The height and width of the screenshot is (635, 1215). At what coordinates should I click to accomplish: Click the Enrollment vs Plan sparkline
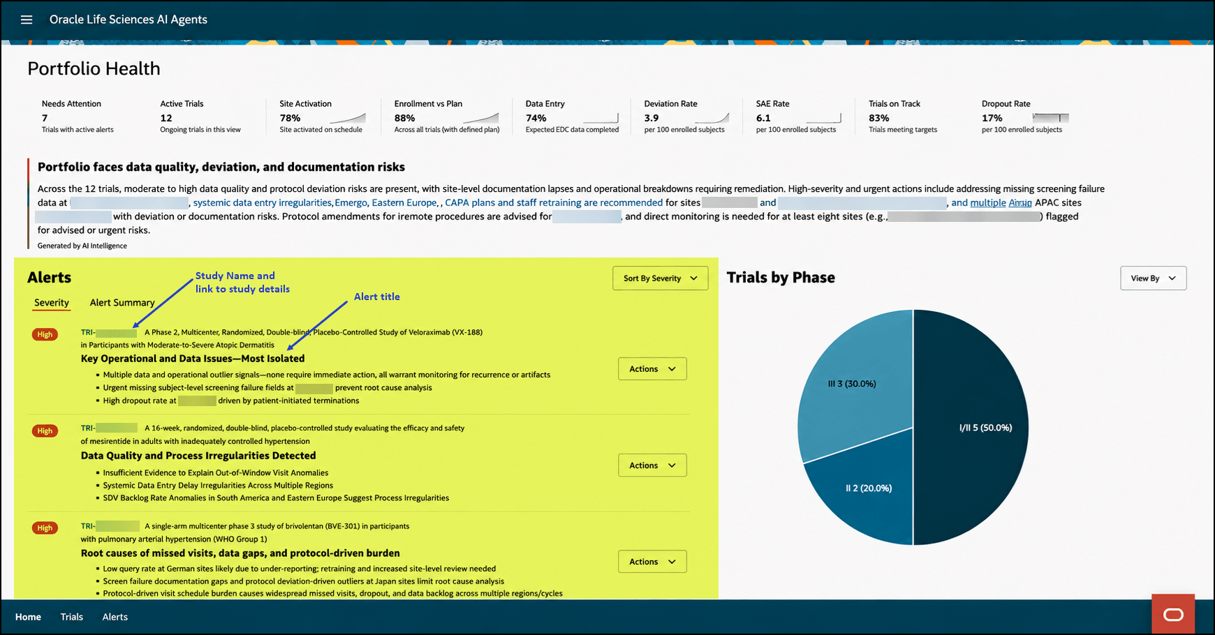click(480, 118)
